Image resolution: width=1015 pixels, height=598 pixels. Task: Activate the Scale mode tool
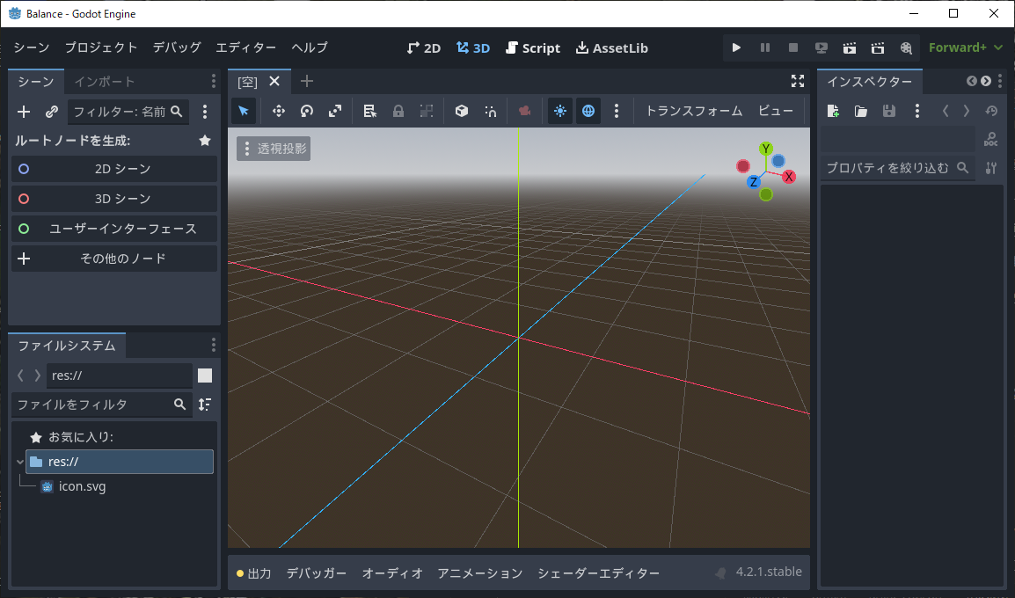pyautogui.click(x=334, y=111)
